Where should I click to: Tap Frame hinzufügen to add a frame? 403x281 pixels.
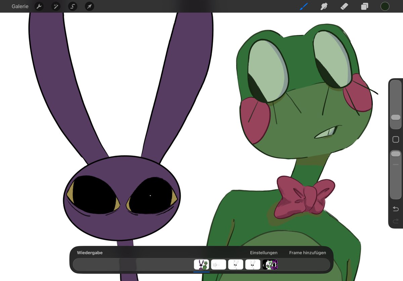click(x=307, y=252)
